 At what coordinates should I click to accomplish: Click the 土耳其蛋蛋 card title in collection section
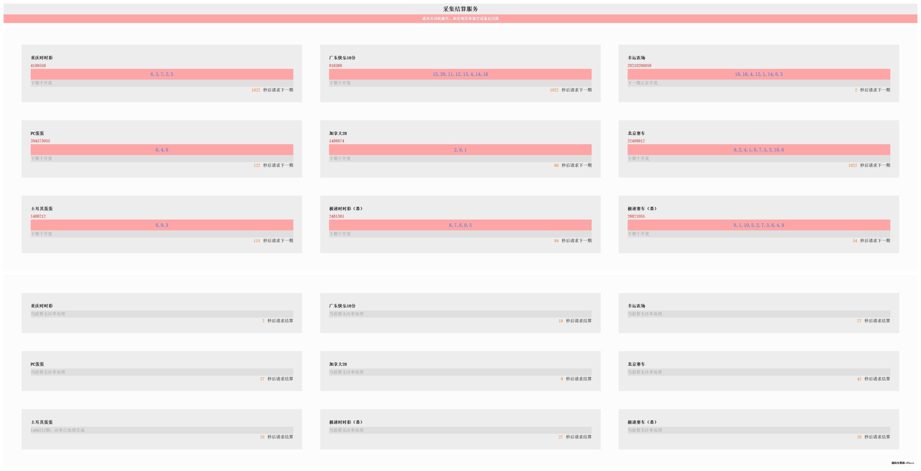pyautogui.click(x=42, y=209)
